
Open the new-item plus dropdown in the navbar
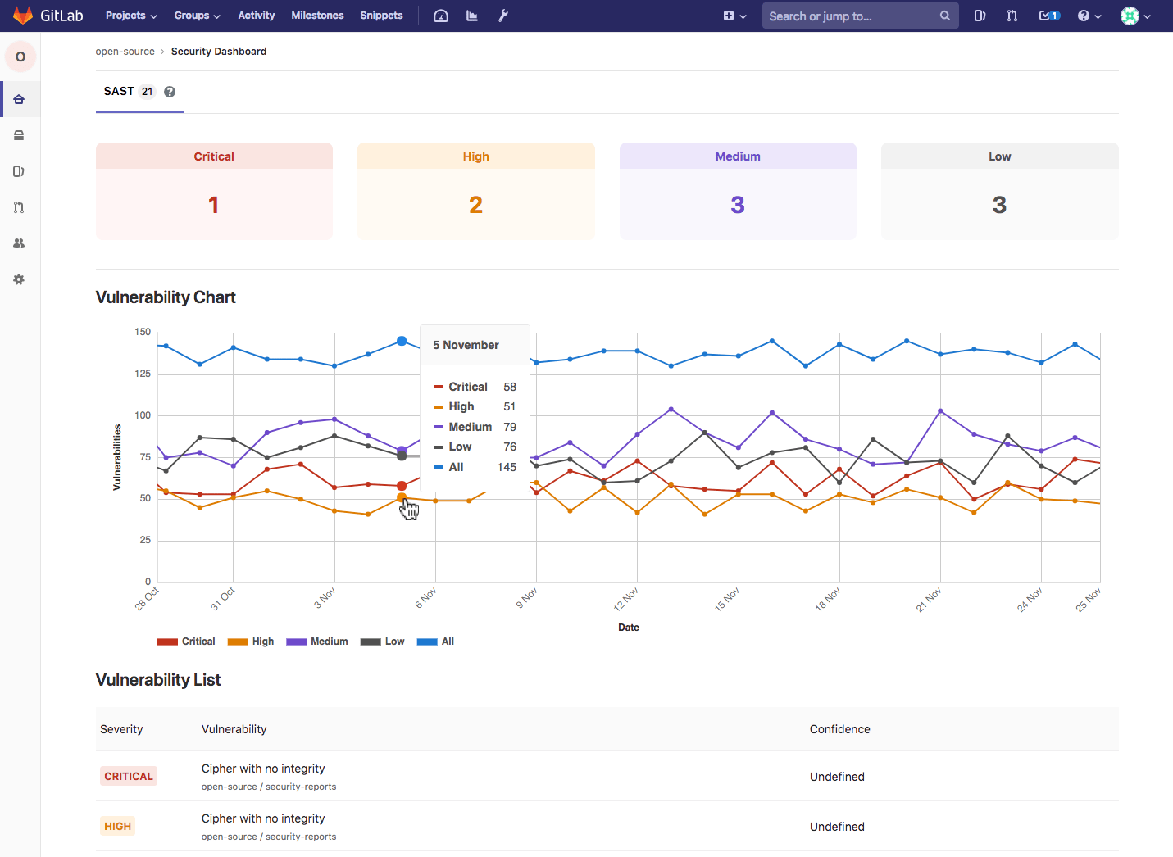733,16
